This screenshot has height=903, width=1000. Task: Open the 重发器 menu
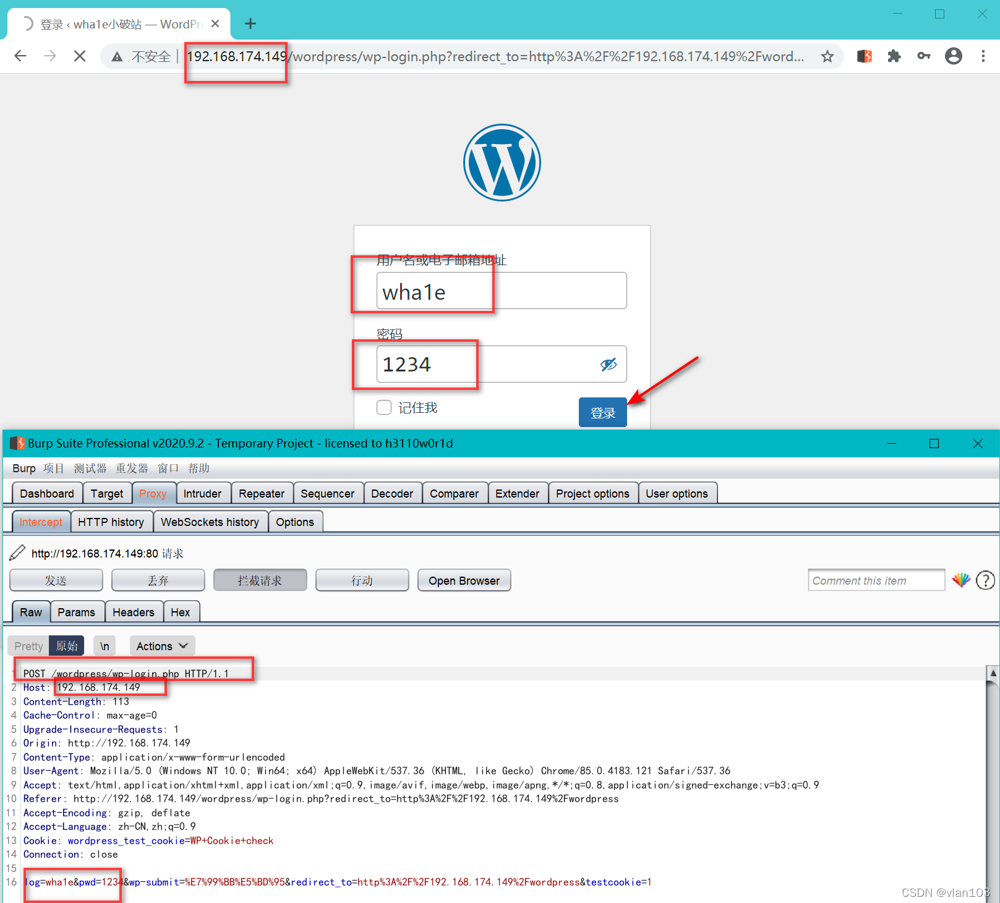click(x=132, y=468)
